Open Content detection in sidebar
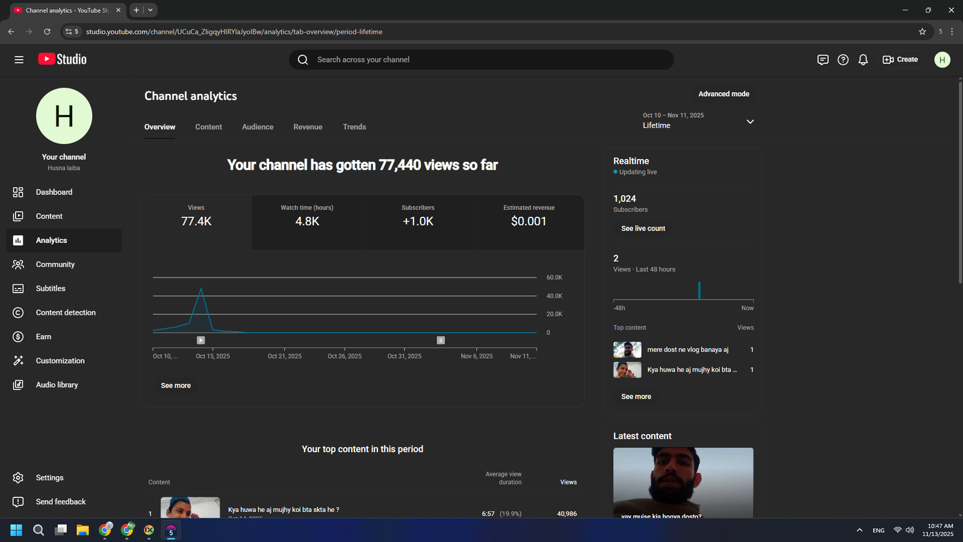Viewport: 963px width, 542px height. [65, 313]
